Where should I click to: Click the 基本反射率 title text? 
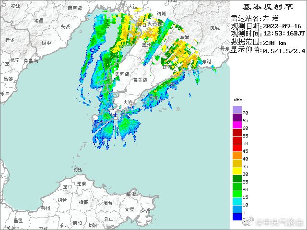(x=268, y=7)
